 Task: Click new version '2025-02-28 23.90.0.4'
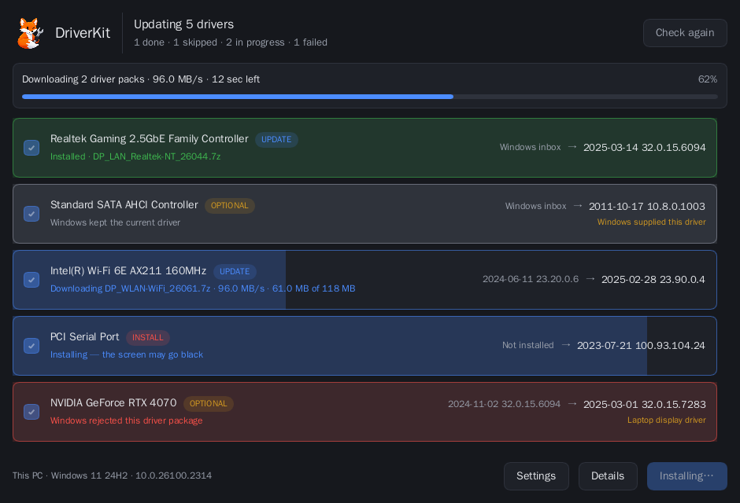click(653, 279)
